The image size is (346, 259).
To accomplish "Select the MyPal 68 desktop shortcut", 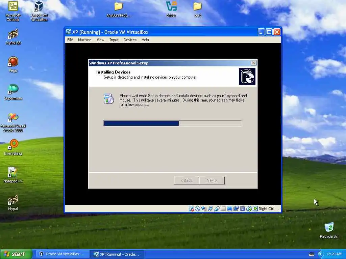I will (x=13, y=37).
